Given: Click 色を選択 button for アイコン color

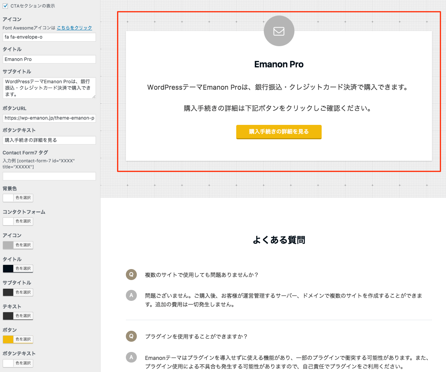Looking at the screenshot, I should click(23, 245).
